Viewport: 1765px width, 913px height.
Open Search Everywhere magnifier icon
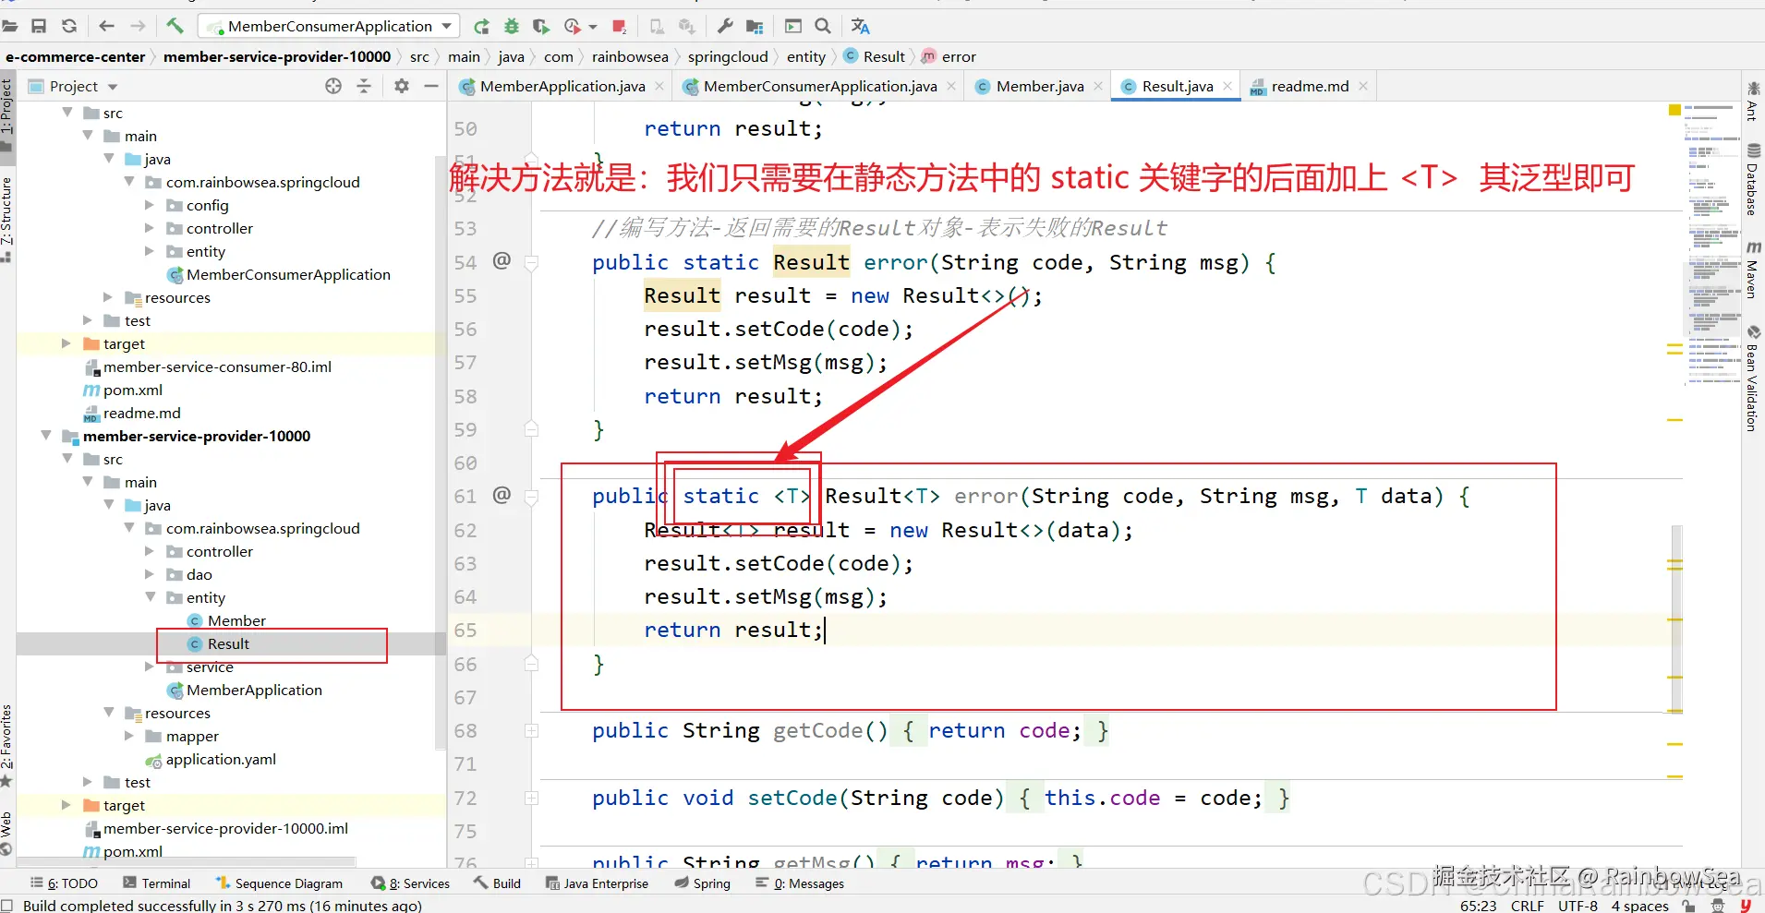[823, 26]
